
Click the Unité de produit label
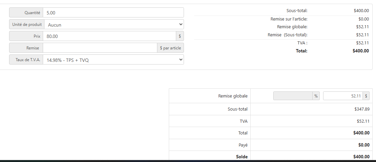pyautogui.click(x=27, y=25)
